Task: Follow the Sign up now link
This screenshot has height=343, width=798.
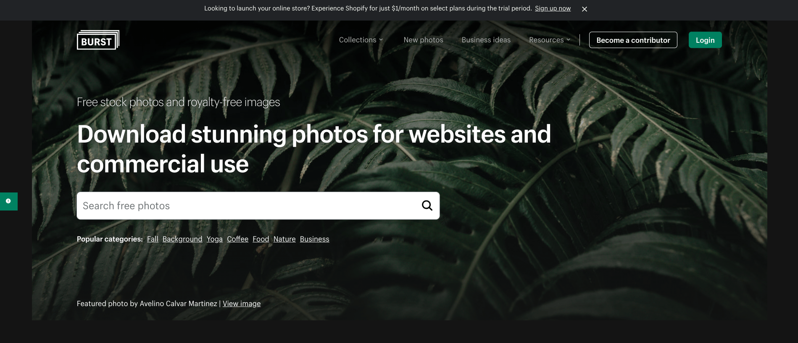Action: point(553,8)
